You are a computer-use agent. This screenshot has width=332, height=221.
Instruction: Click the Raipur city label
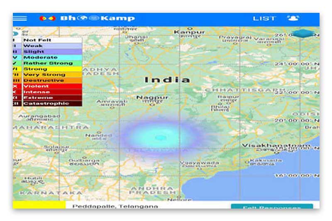(228, 97)
